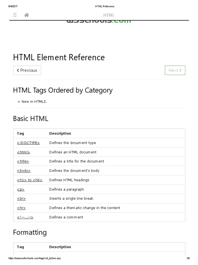The width and height of the screenshot is (198, 265).
Task: Click the Basic HTML section heading
Action: point(30,119)
